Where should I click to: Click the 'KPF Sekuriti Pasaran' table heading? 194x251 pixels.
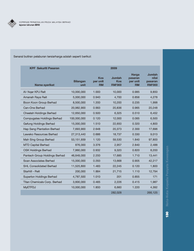44,68
